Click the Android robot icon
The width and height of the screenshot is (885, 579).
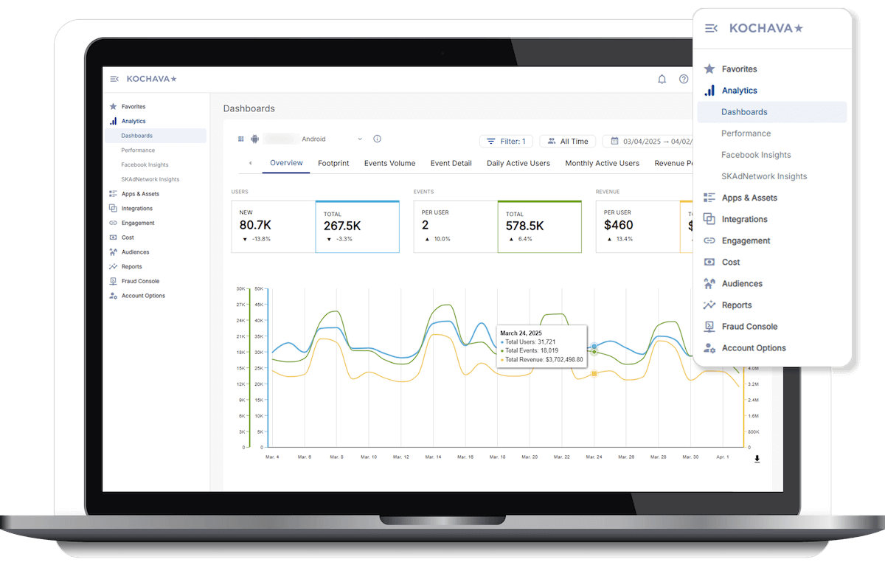254,139
